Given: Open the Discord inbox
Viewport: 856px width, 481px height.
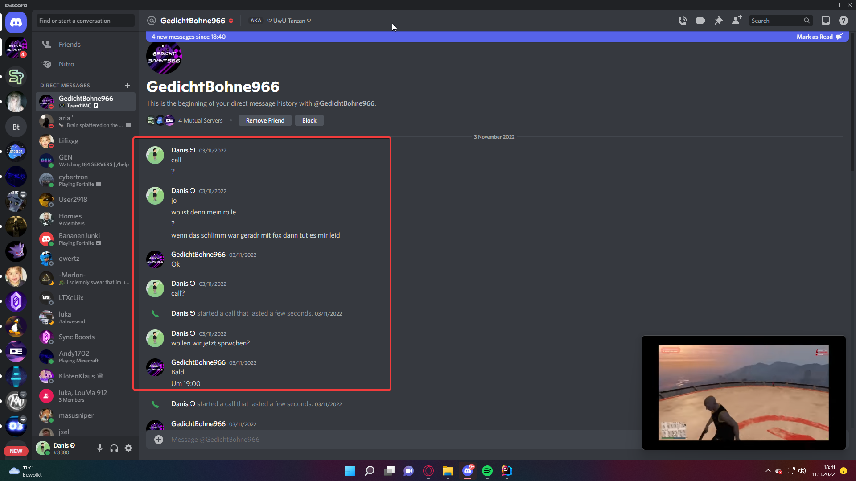Looking at the screenshot, I should click(x=826, y=21).
